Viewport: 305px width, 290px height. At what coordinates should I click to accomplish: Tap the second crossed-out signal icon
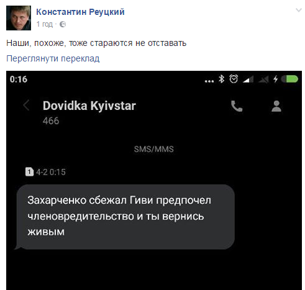click(x=263, y=79)
